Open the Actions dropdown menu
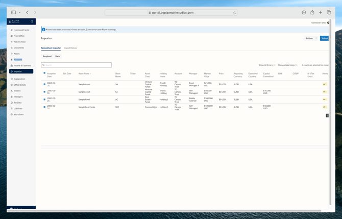The height and width of the screenshot is (219, 342). pyautogui.click(x=310, y=38)
